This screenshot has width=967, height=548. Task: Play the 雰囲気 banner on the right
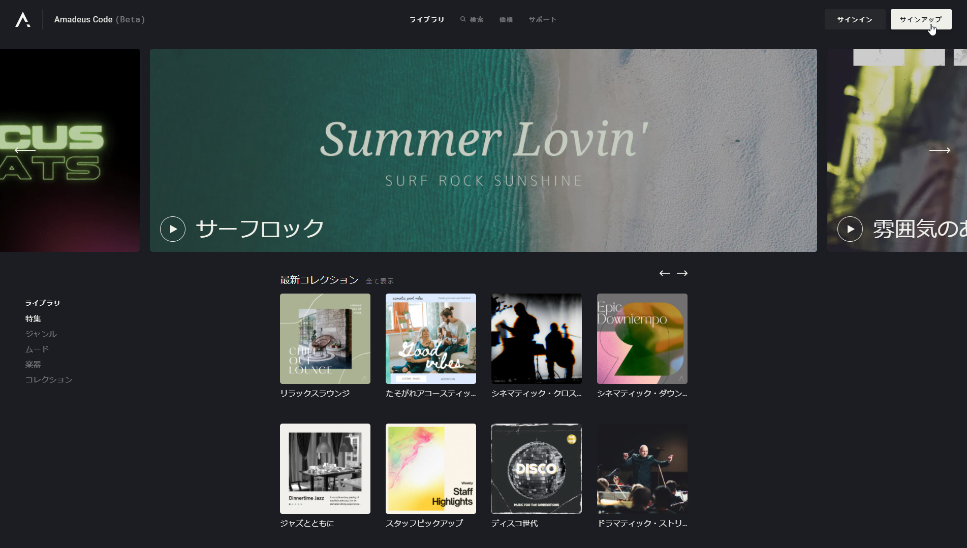click(850, 229)
